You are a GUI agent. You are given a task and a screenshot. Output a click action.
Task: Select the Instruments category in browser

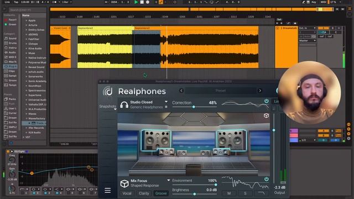11,48
